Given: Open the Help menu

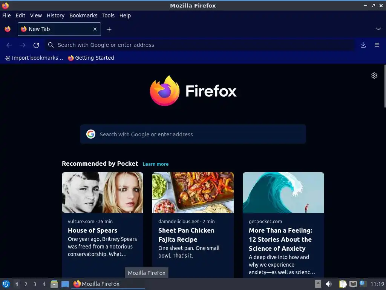Looking at the screenshot, I should pyautogui.click(x=125, y=15).
